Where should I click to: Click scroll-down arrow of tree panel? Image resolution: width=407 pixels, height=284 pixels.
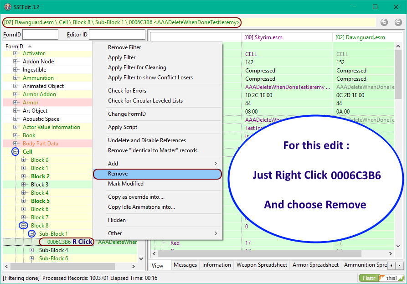coord(141,258)
